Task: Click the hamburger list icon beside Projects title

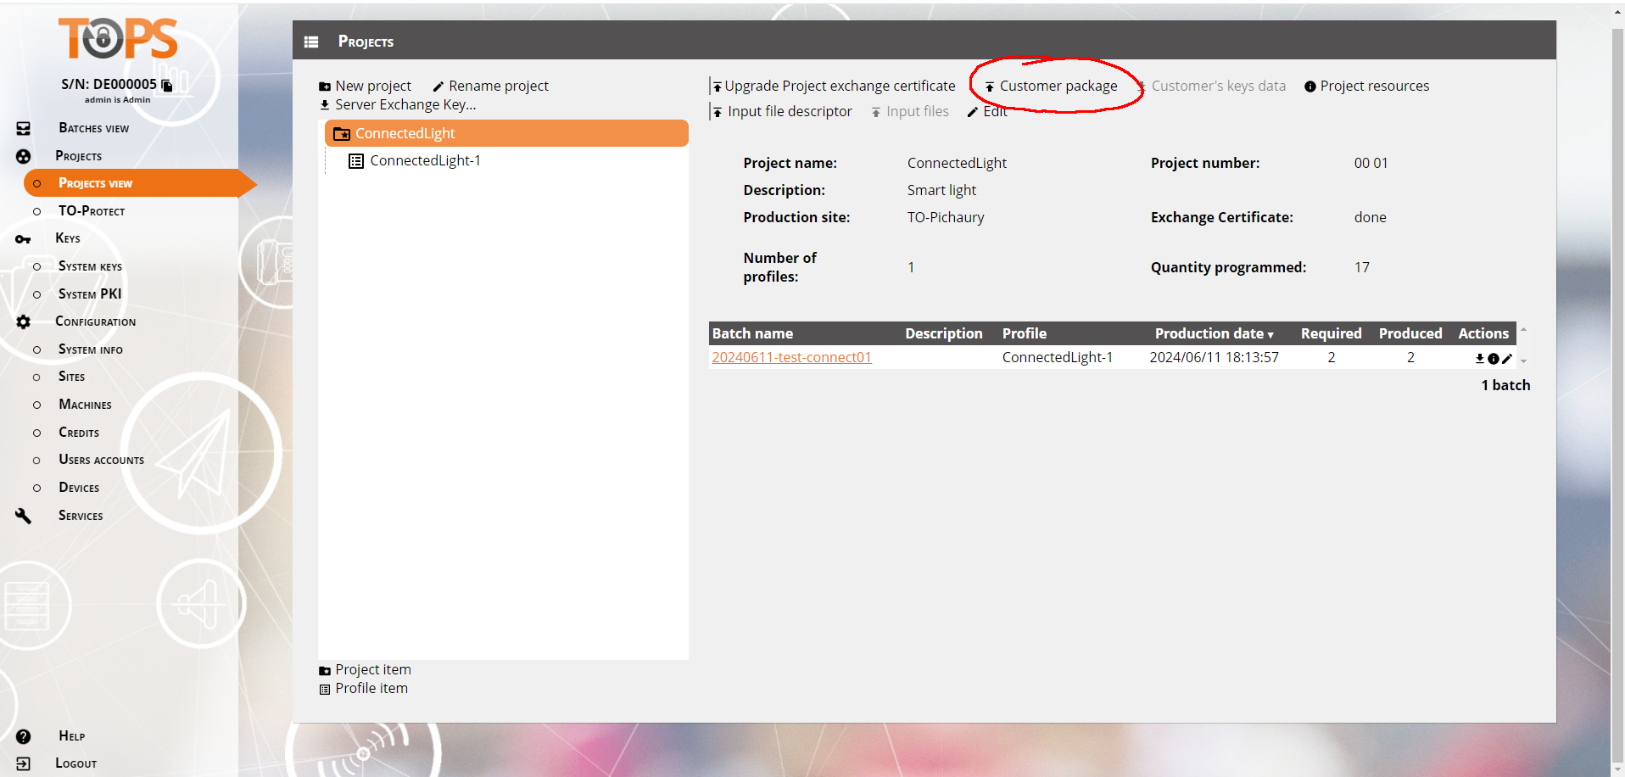Action: coord(311,42)
